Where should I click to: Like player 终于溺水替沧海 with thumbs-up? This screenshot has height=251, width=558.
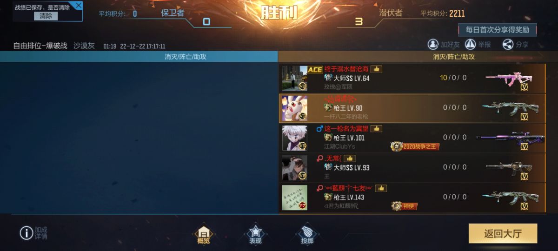tap(376, 69)
